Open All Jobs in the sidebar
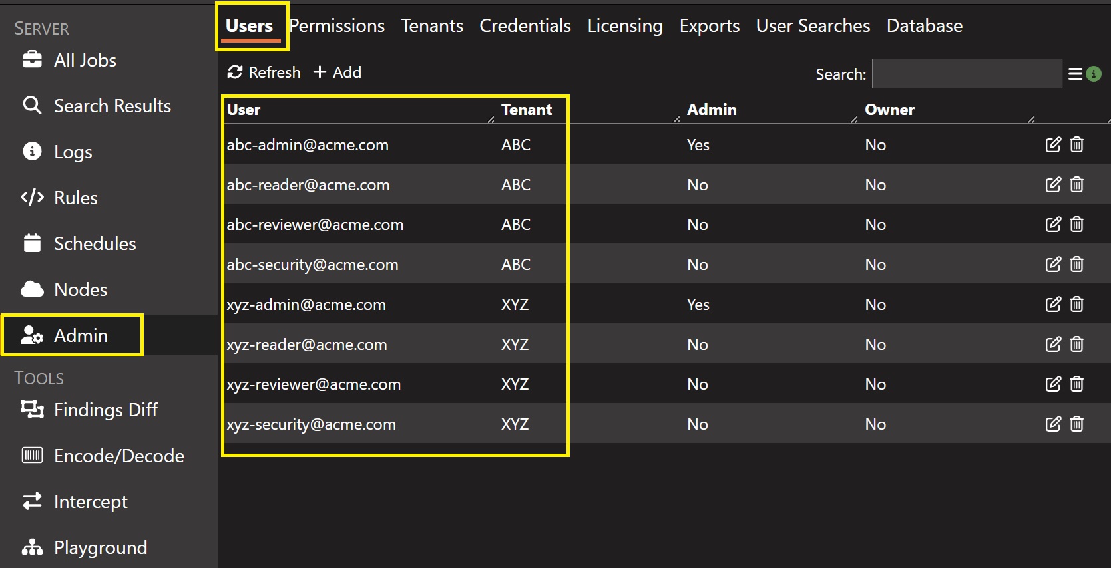1111x568 pixels. [x=85, y=60]
